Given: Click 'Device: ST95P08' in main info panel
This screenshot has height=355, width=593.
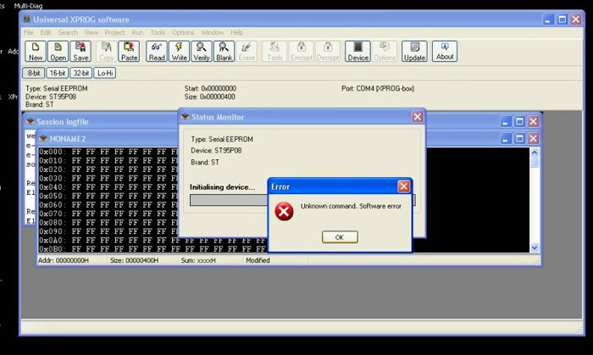Looking at the screenshot, I should point(51,97).
